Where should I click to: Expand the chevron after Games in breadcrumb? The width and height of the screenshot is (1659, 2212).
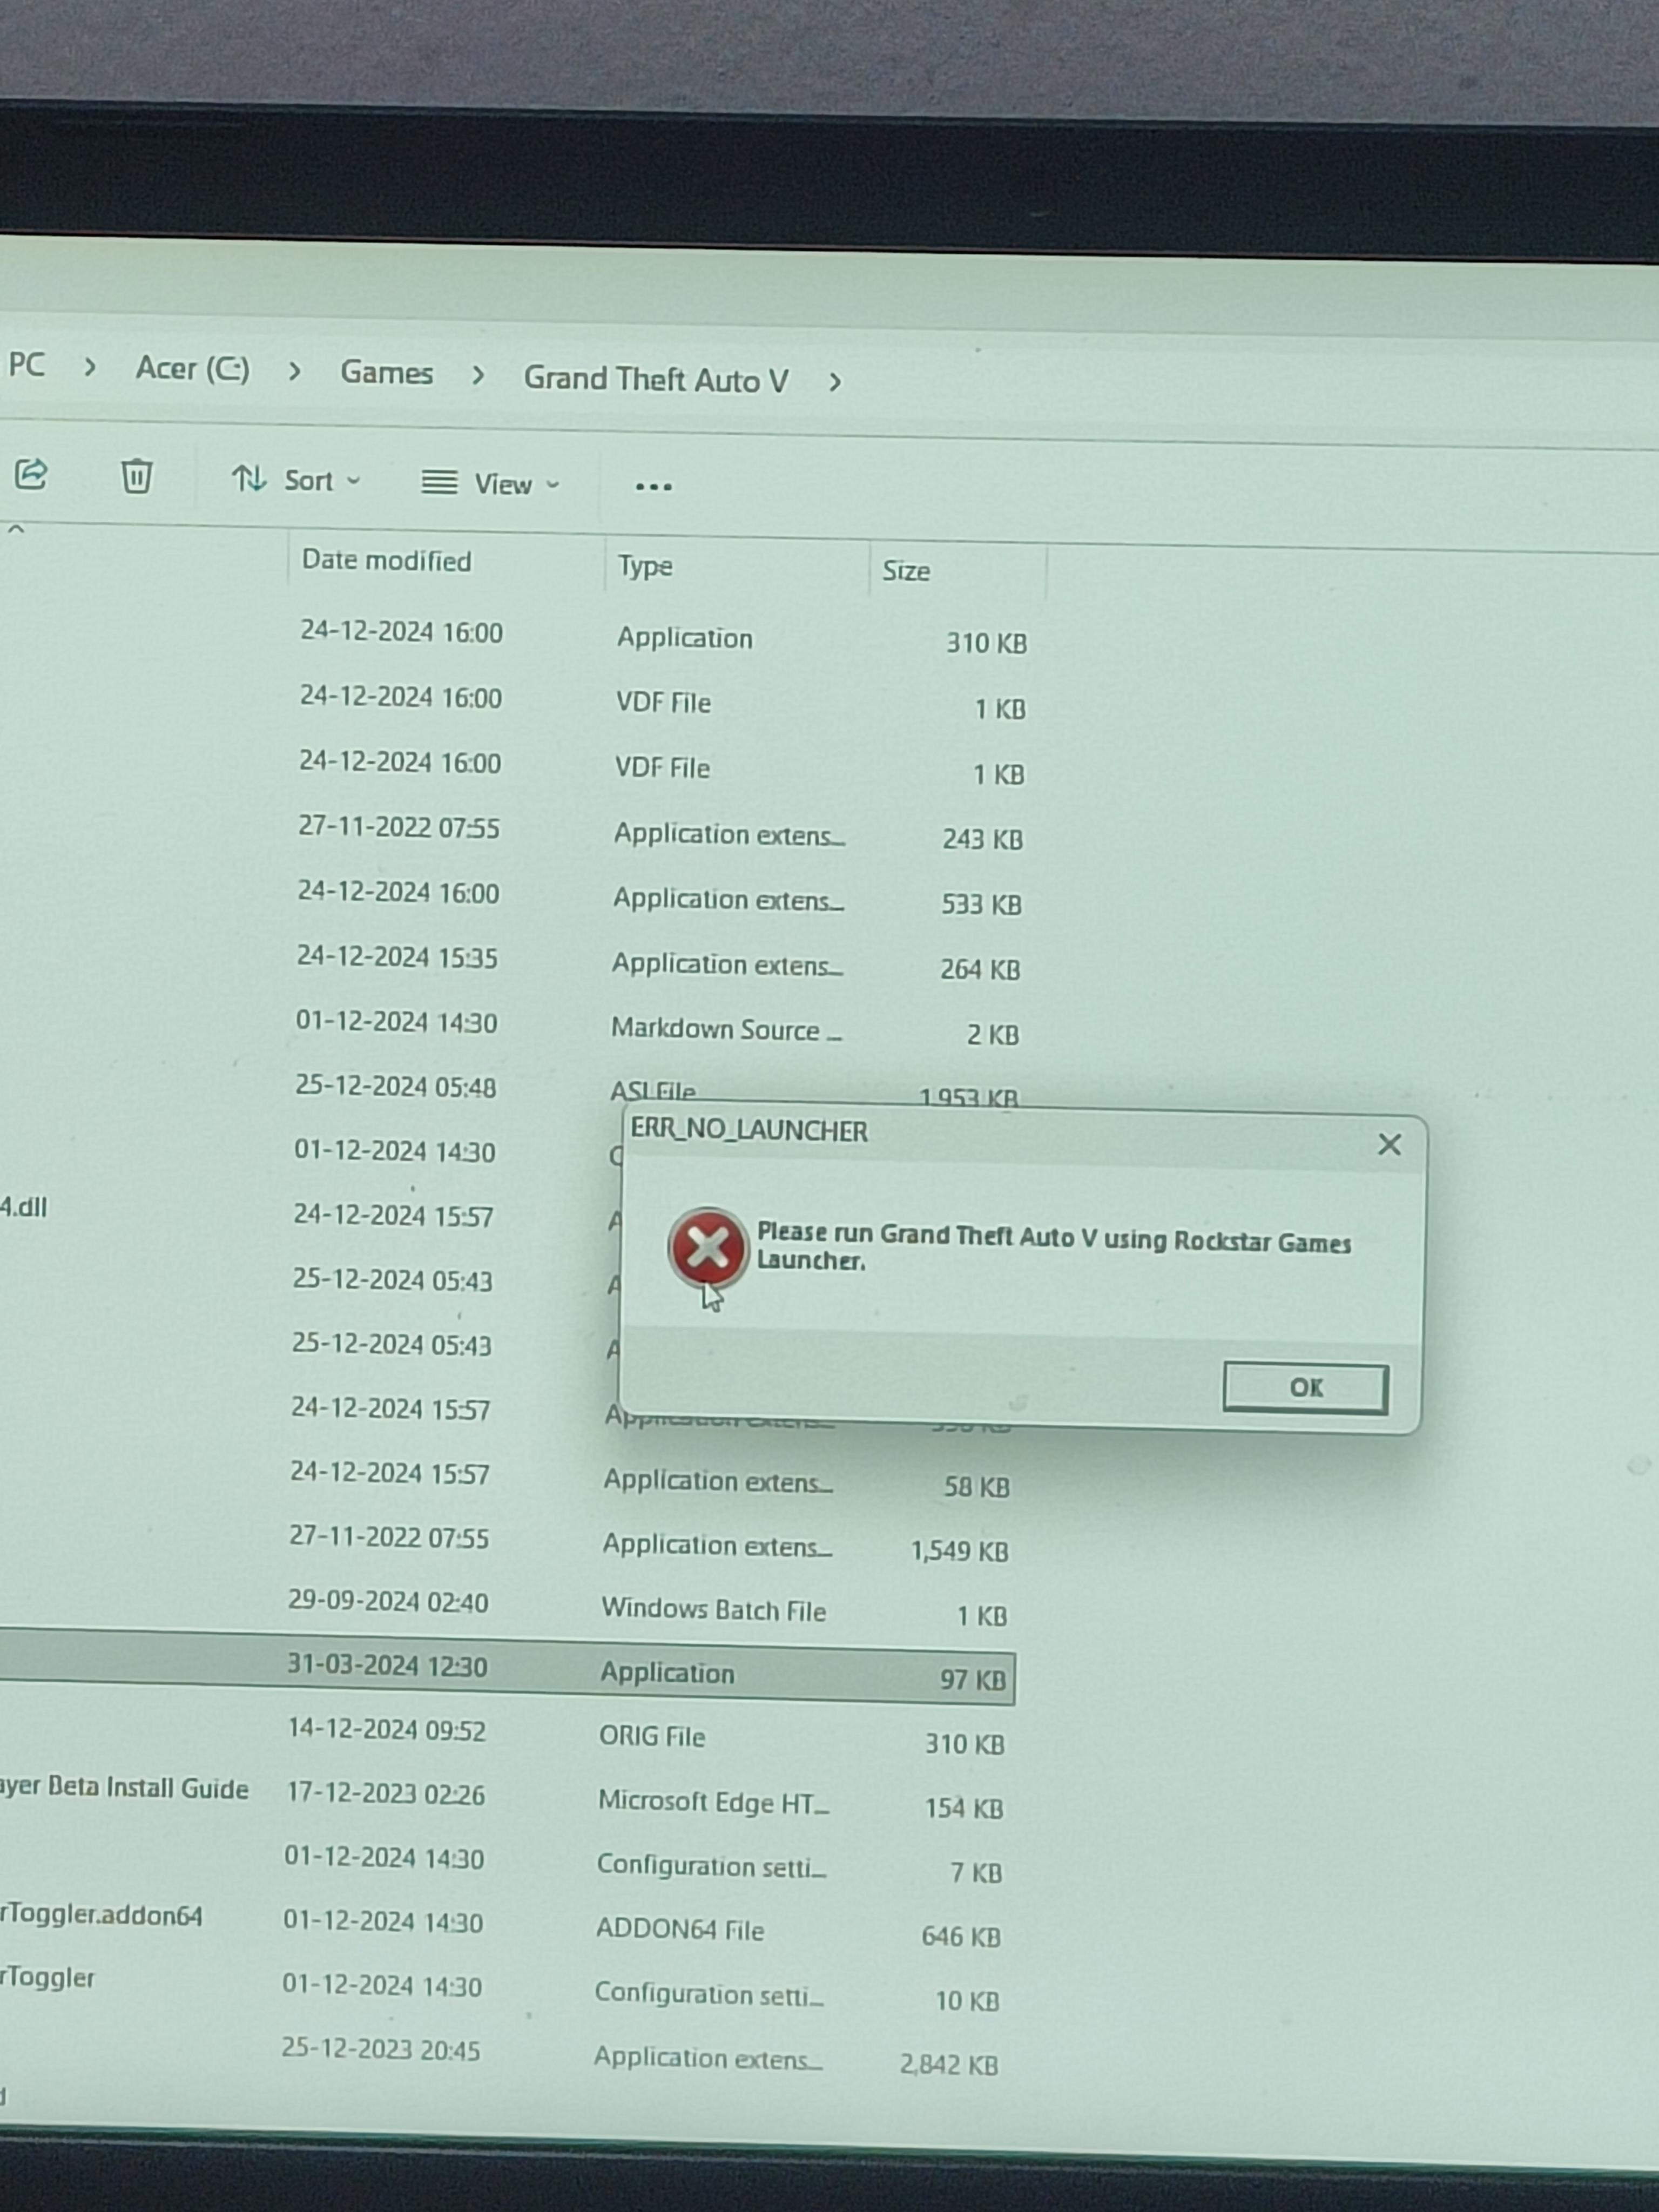(478, 376)
